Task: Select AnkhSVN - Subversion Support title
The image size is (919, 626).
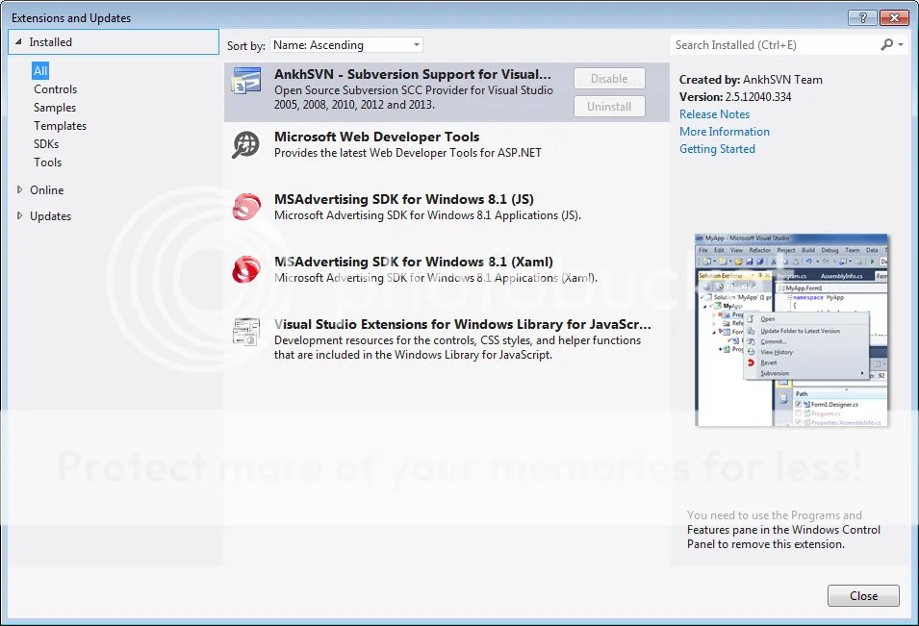Action: [413, 74]
